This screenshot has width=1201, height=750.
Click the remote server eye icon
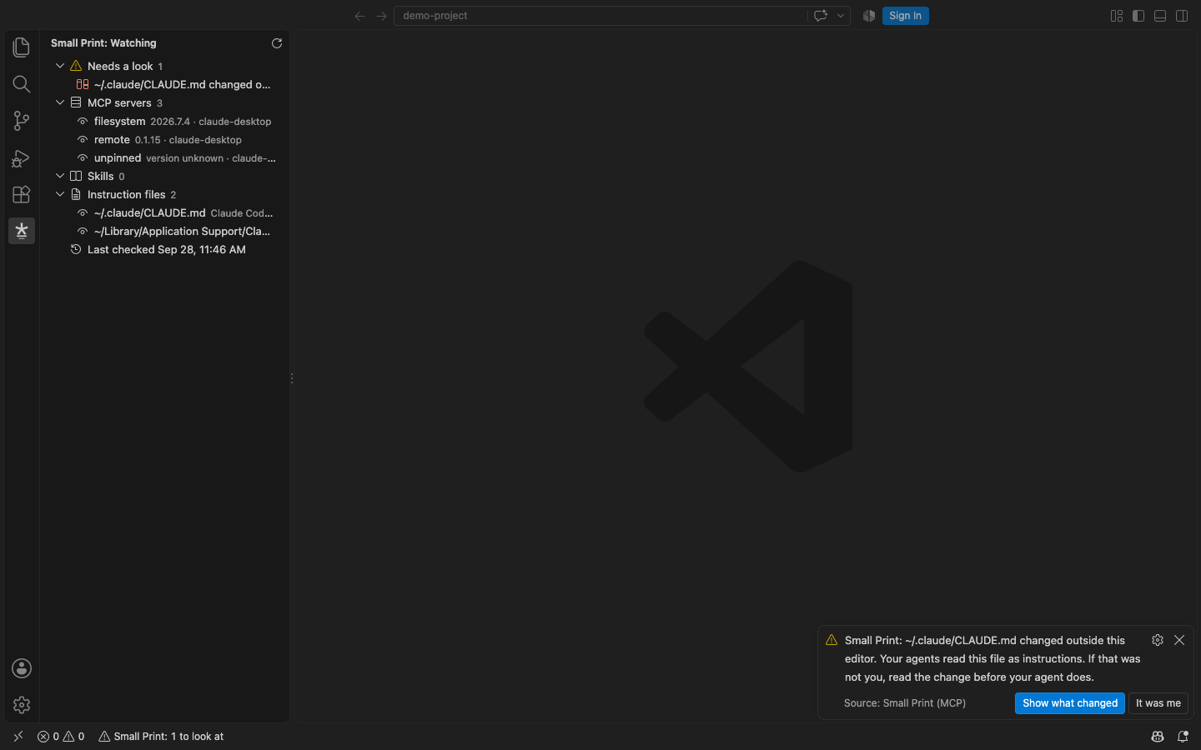point(83,140)
